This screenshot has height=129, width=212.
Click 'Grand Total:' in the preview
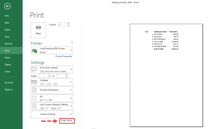159,49
